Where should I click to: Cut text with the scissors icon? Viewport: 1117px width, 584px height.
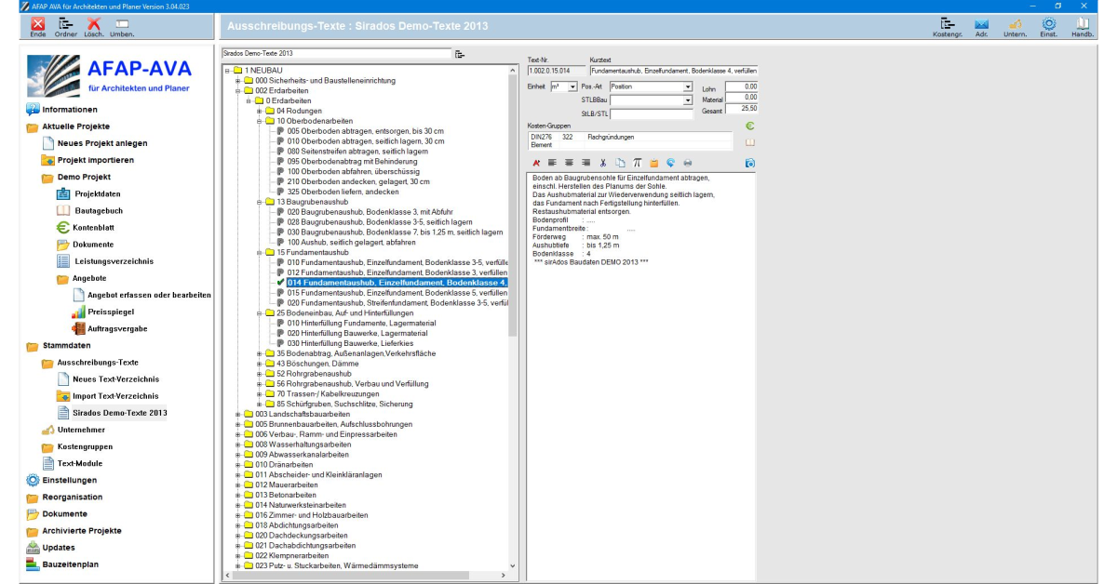point(603,163)
